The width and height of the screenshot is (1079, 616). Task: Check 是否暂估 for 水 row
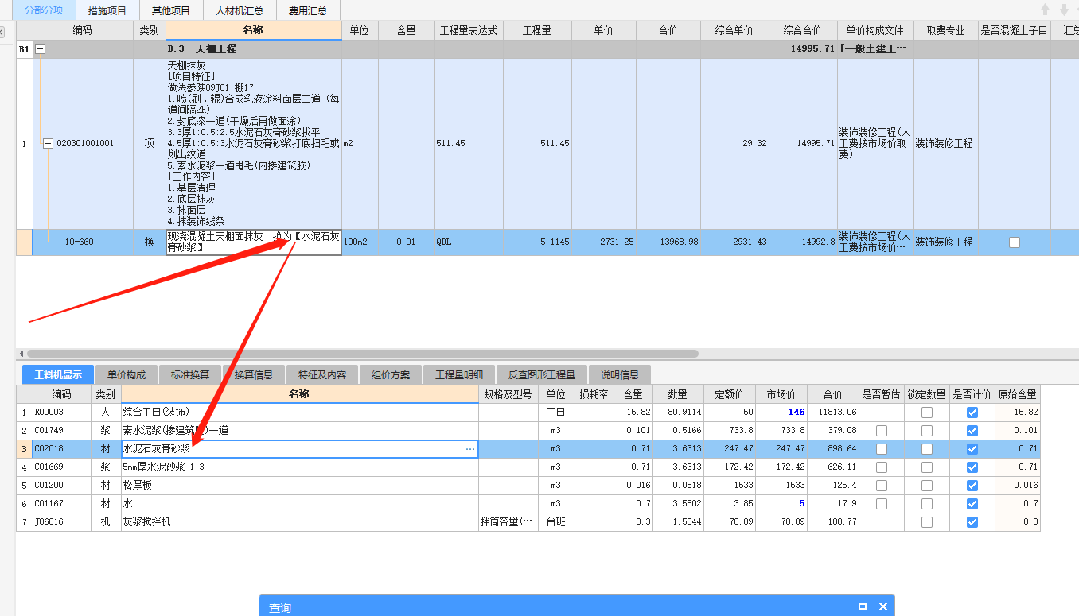882,504
